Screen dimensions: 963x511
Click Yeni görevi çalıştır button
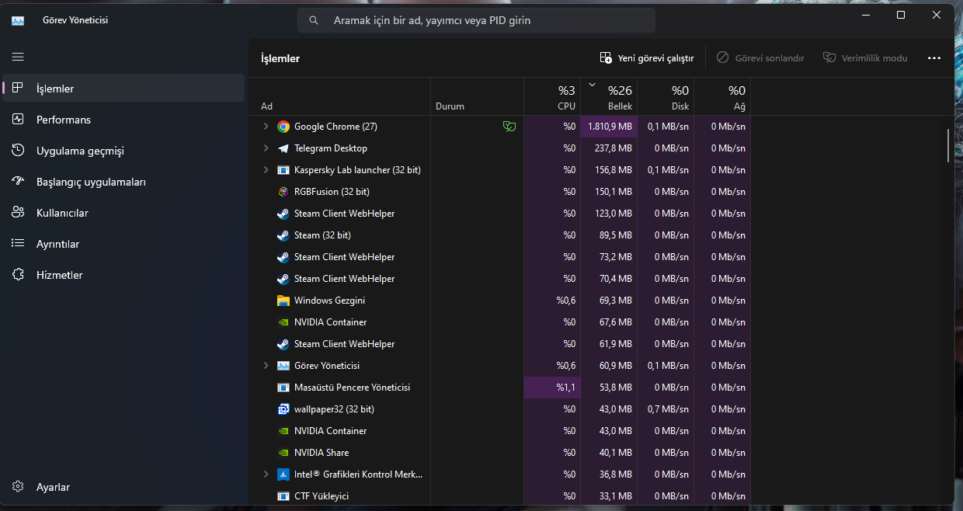pos(647,58)
